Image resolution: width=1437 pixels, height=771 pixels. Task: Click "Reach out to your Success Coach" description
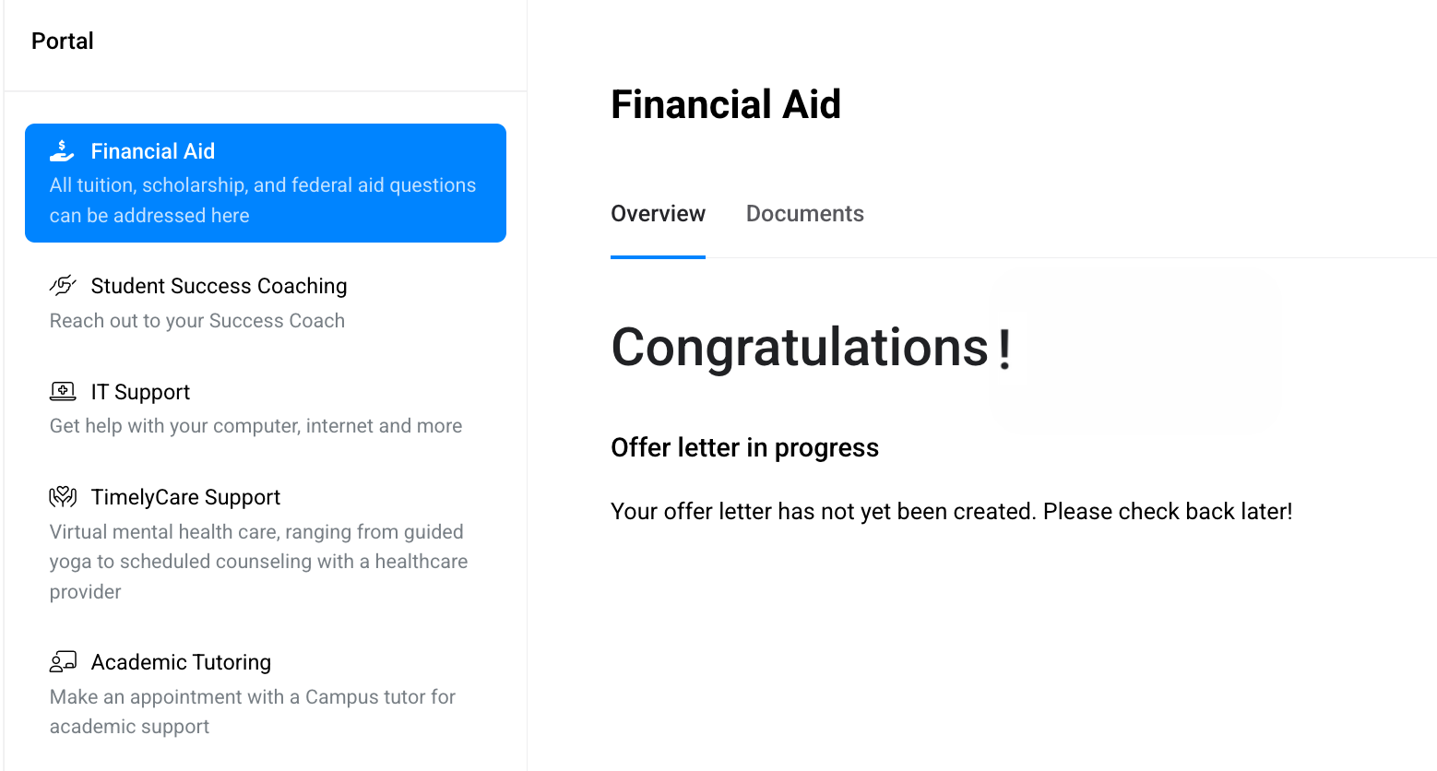pyautogui.click(x=197, y=321)
